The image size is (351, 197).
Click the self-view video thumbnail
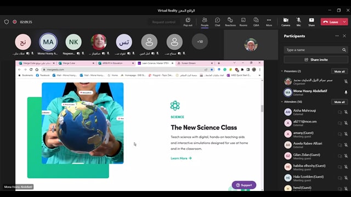pos(251,45)
